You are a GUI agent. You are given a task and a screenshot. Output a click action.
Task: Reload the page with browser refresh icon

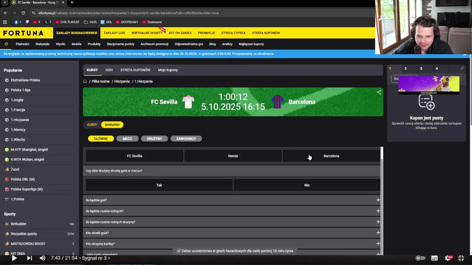click(x=23, y=13)
